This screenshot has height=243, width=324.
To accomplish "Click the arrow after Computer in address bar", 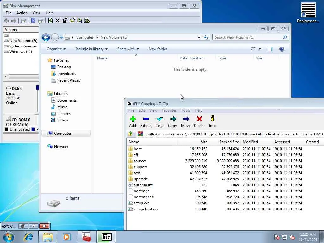I will [x=97, y=37].
